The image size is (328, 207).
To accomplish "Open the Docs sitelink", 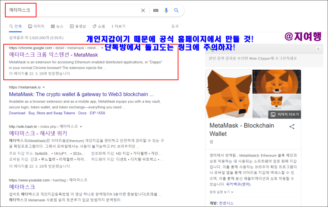I will (x=82, y=113).
